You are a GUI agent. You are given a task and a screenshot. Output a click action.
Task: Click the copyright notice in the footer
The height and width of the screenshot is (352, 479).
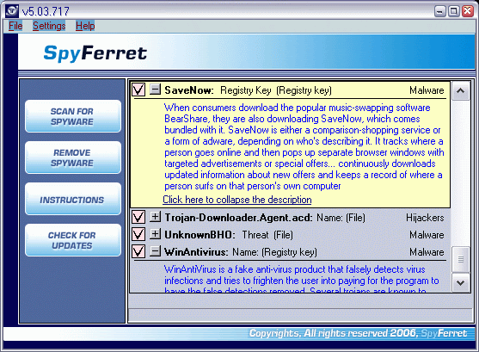358,333
